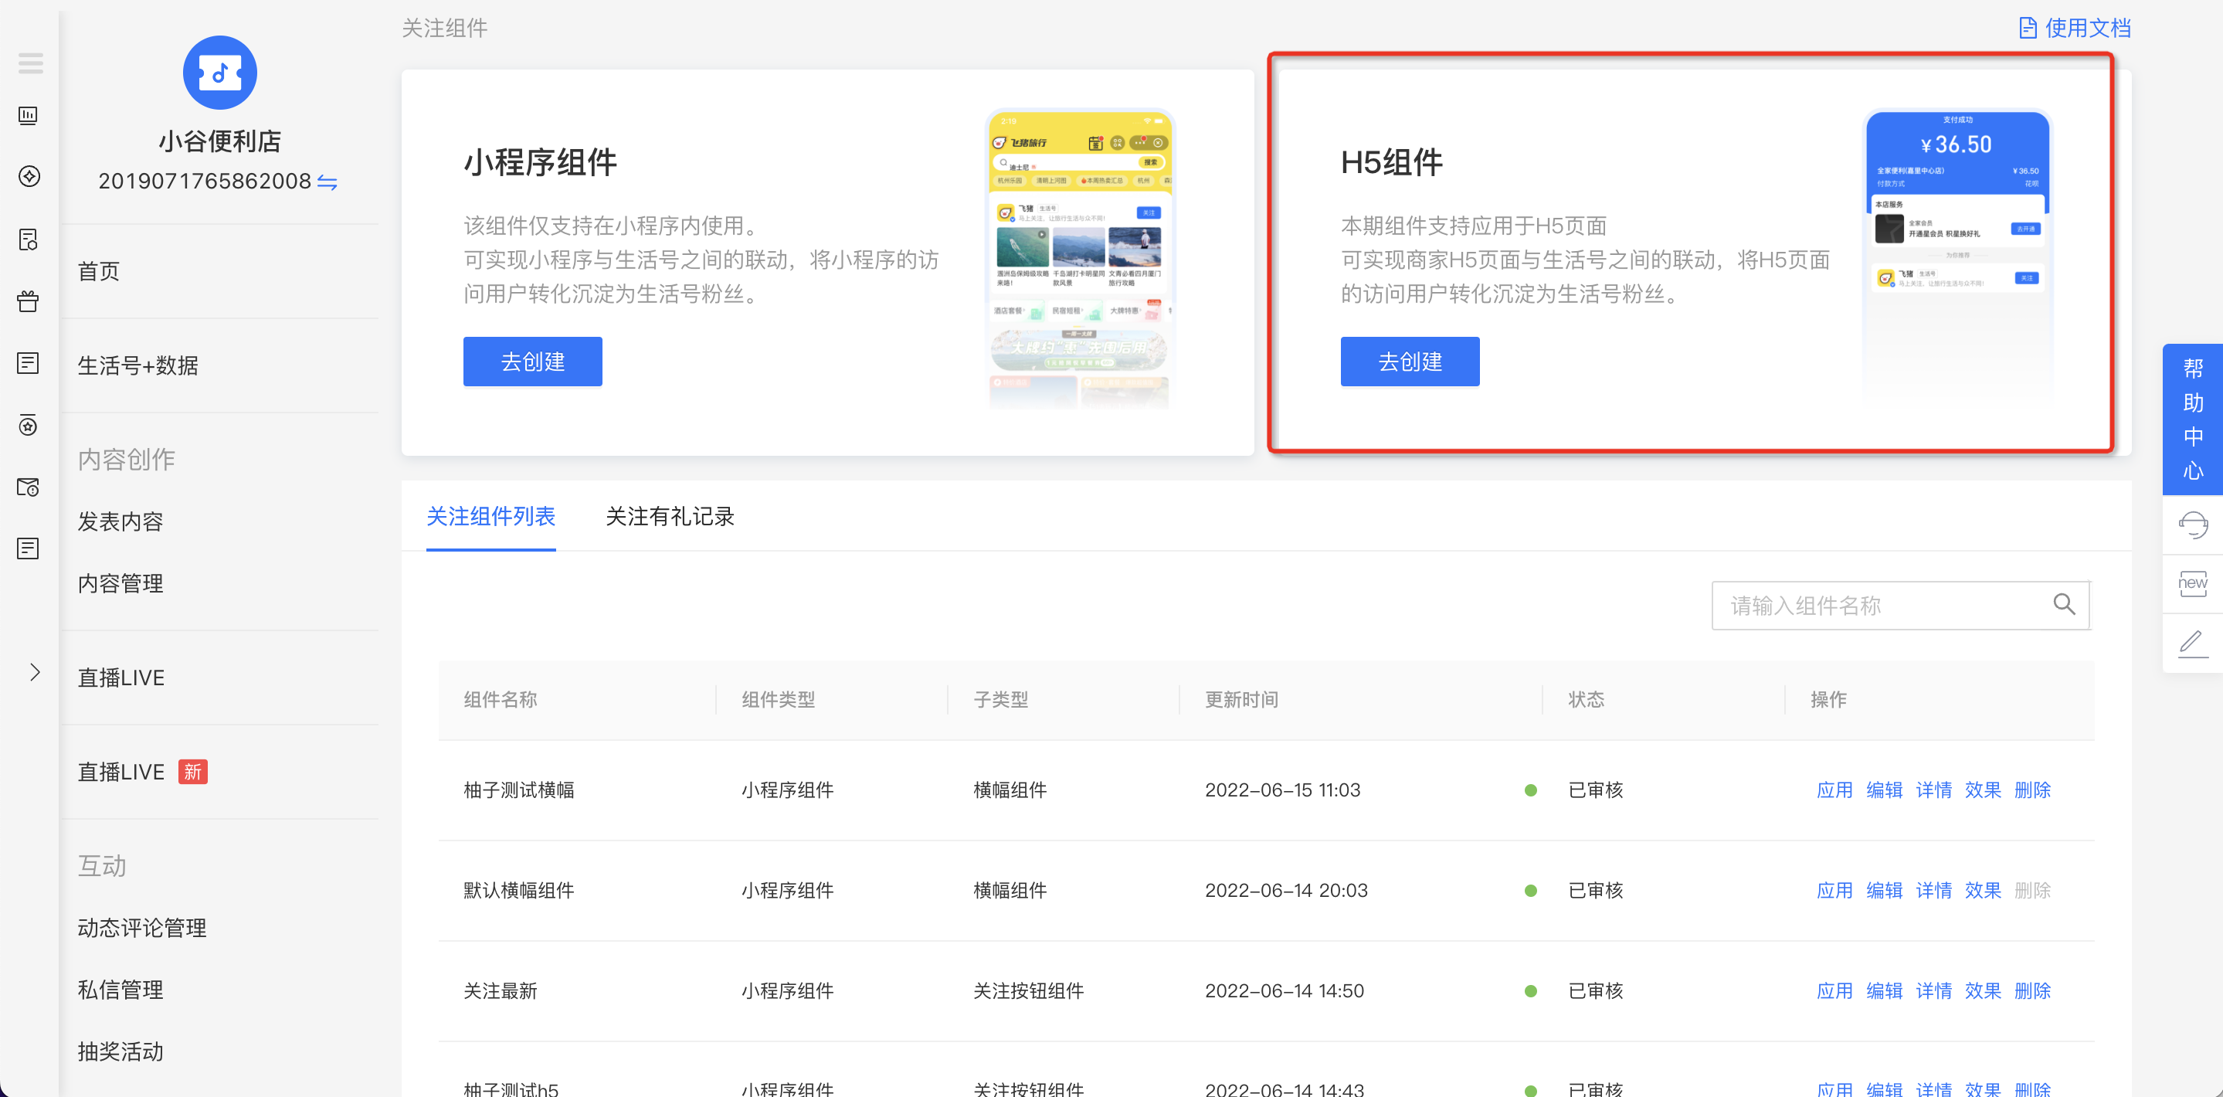The height and width of the screenshot is (1097, 2223).
Task: Open the mail alert sidebar icon
Action: pos(29,487)
